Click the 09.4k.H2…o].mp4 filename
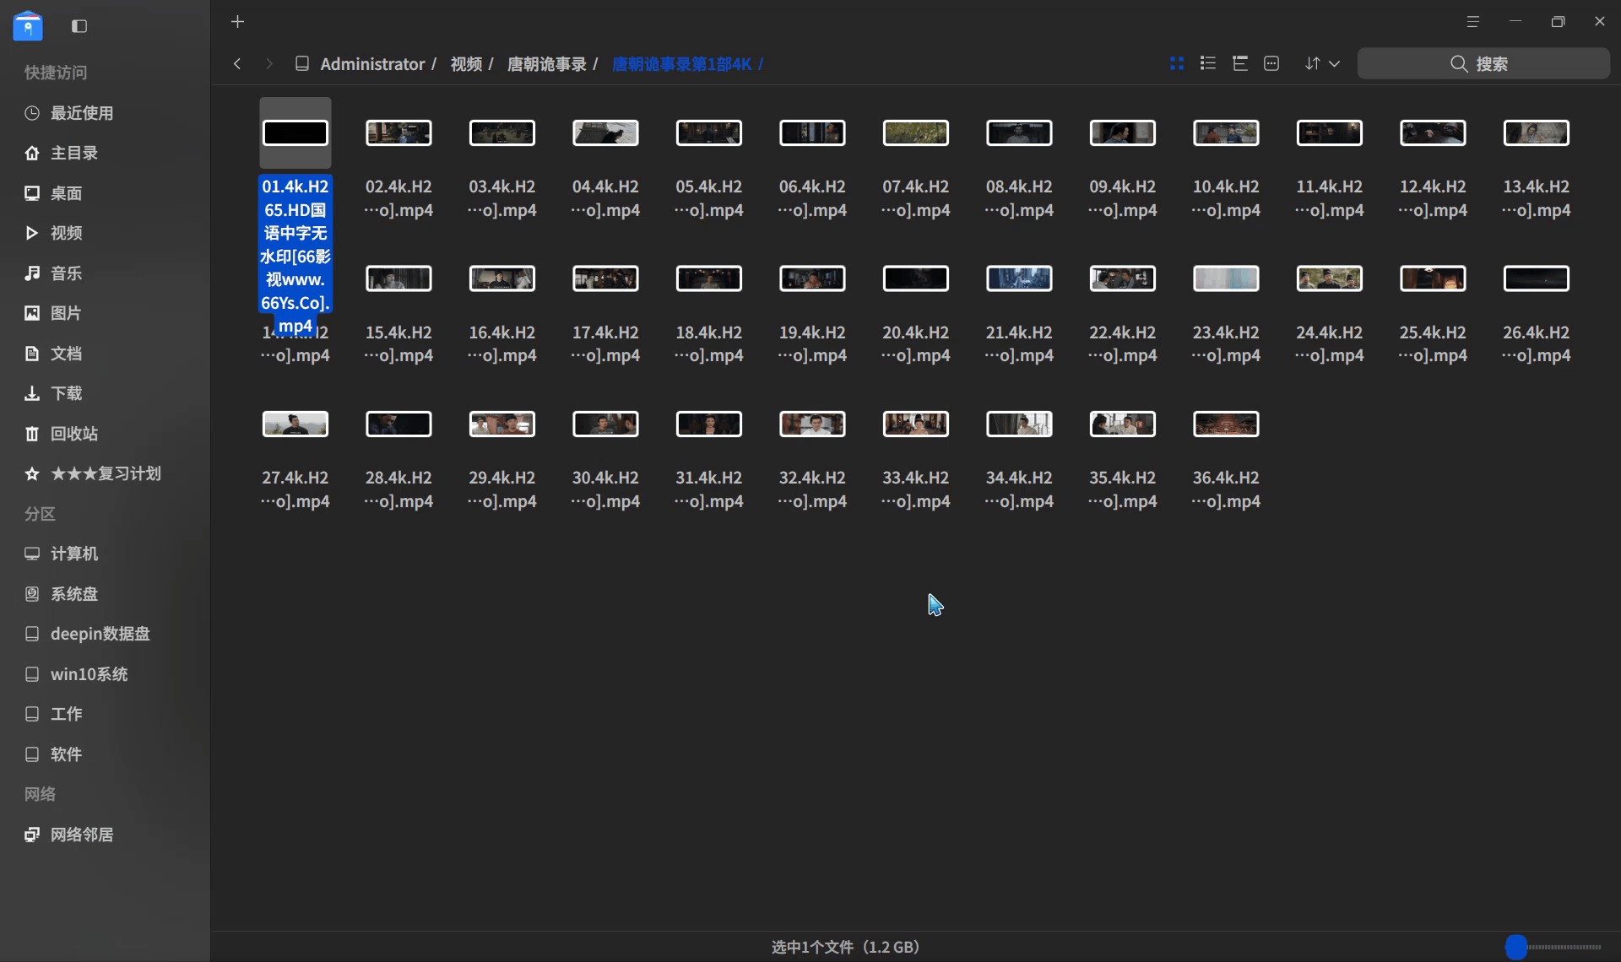 [1123, 198]
